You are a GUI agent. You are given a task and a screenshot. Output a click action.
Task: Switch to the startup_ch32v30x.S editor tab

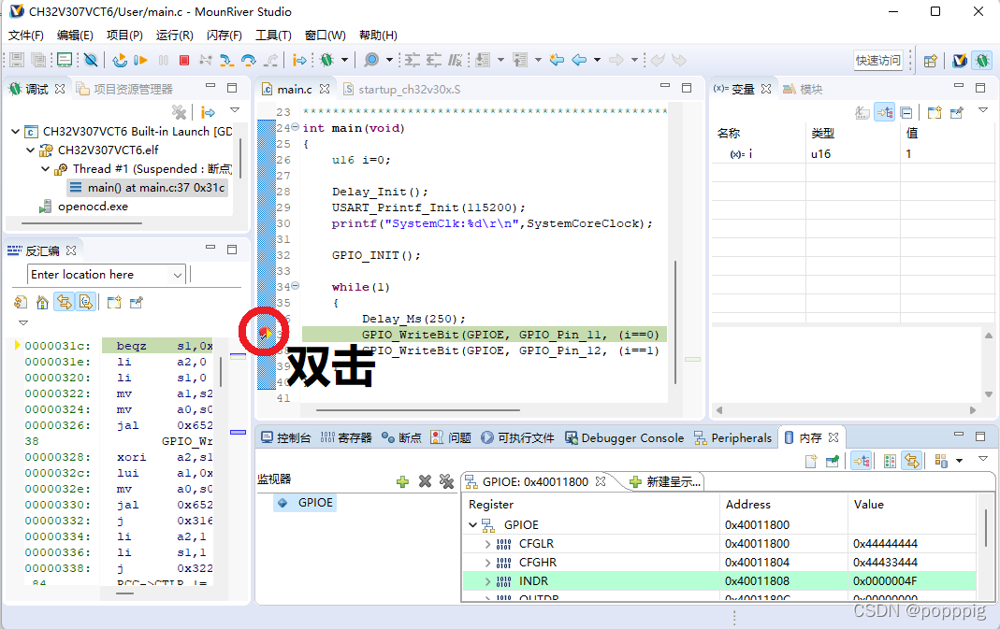tap(402, 89)
